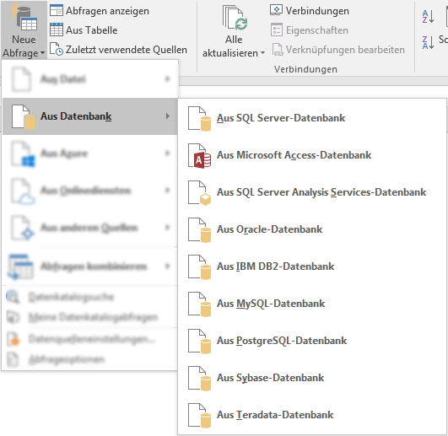This screenshot has width=448, height=436.
Task: Click the Aus Tabelle grid icon
Action: (x=57, y=30)
